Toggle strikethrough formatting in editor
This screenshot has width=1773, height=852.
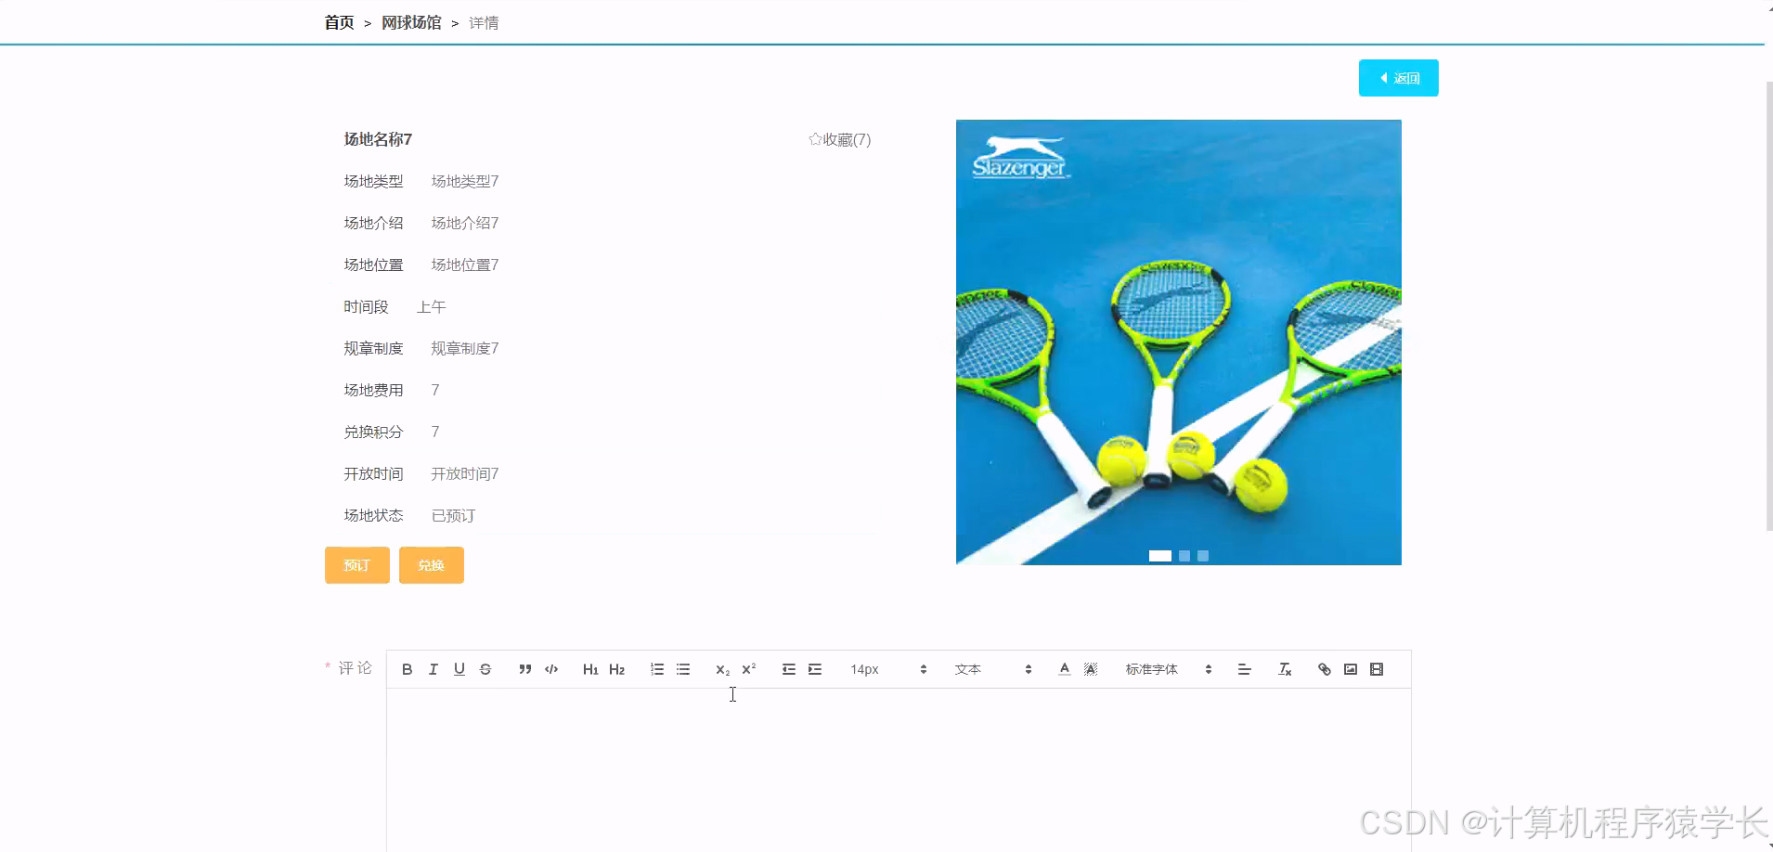click(485, 669)
